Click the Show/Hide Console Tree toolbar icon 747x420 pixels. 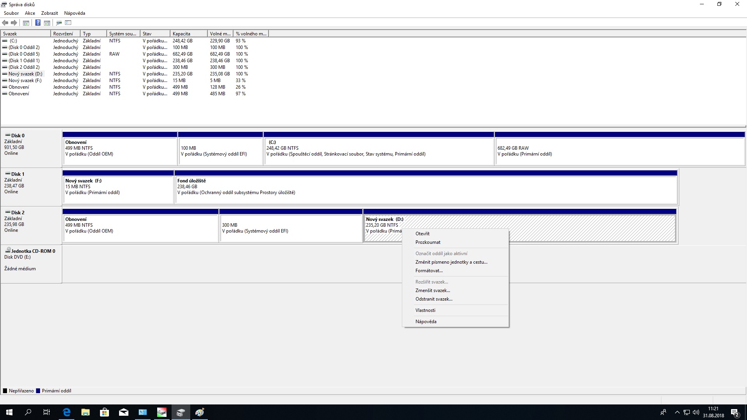26,23
